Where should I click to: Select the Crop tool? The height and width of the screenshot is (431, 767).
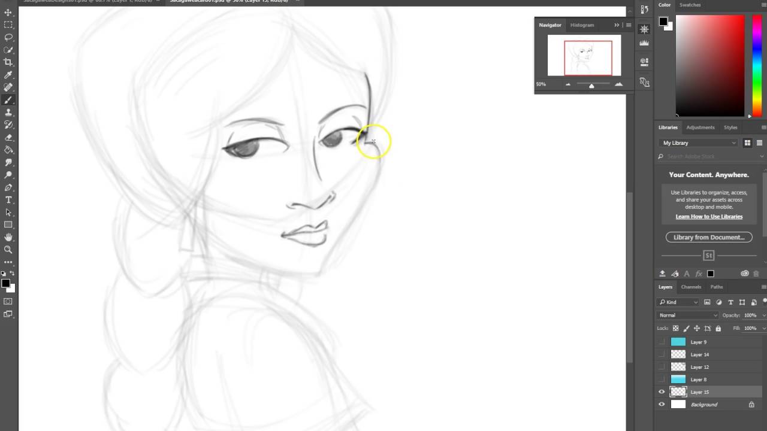pos(8,62)
